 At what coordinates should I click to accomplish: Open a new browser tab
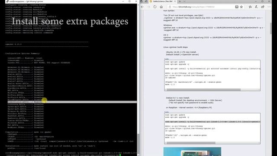tap(180, 1)
